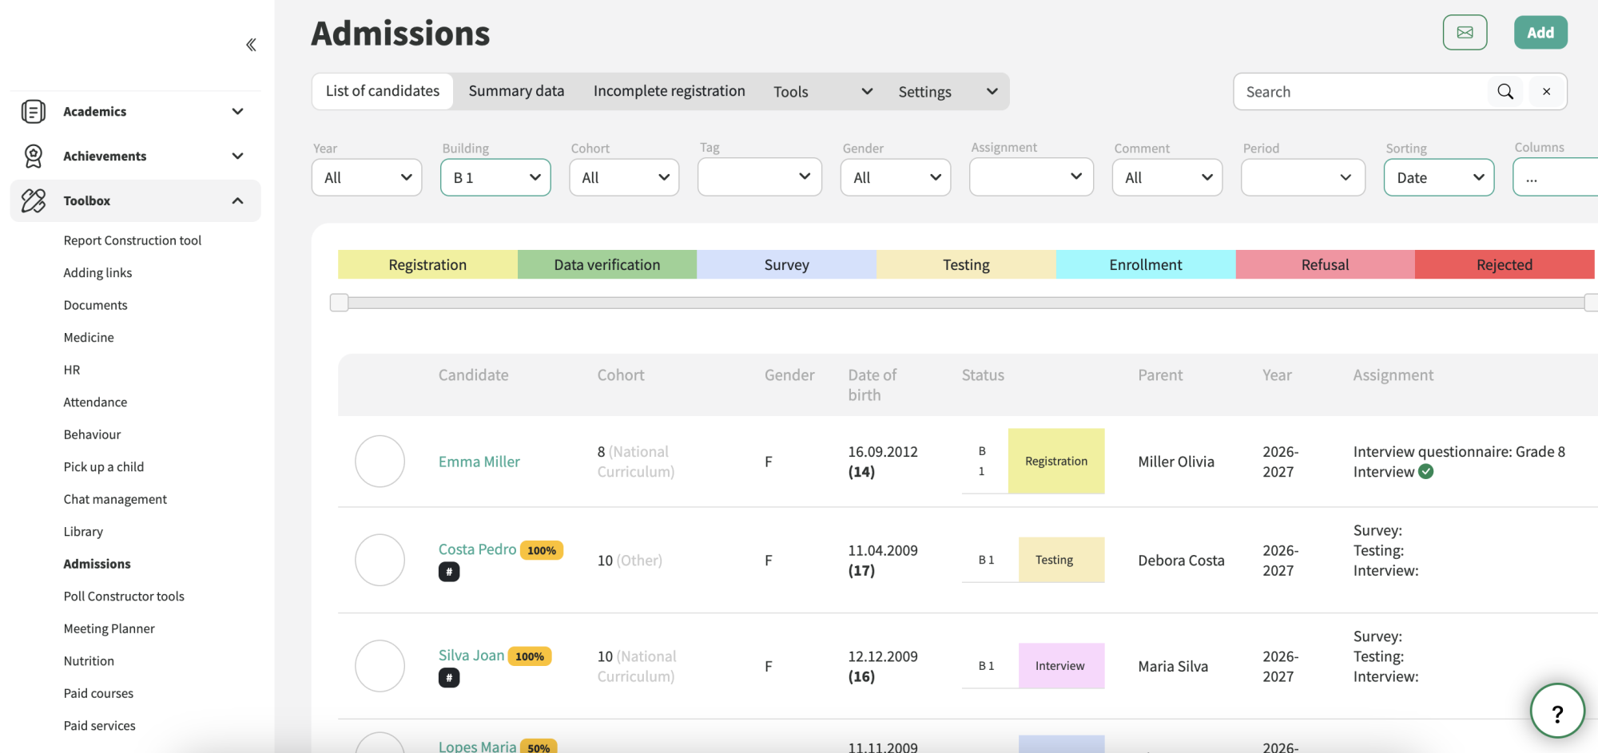The height and width of the screenshot is (753, 1598).
Task: Open the Cohort filter dropdown
Action: 624,177
